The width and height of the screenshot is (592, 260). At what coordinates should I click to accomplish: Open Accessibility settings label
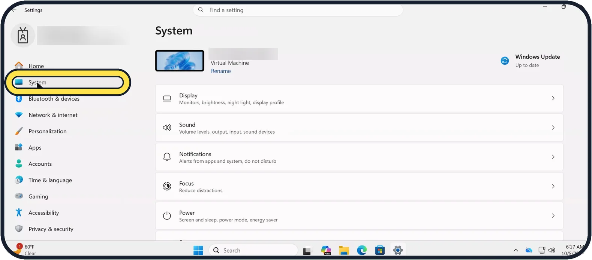(x=44, y=213)
